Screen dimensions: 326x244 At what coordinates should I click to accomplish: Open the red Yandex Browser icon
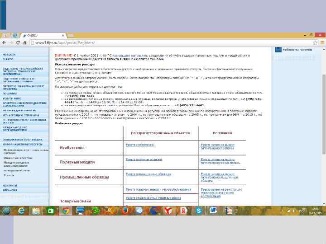coord(168,211)
